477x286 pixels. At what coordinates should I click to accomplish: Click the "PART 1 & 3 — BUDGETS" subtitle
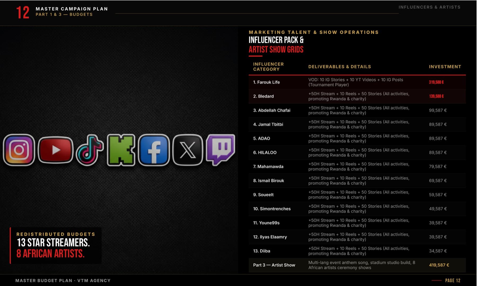click(64, 14)
